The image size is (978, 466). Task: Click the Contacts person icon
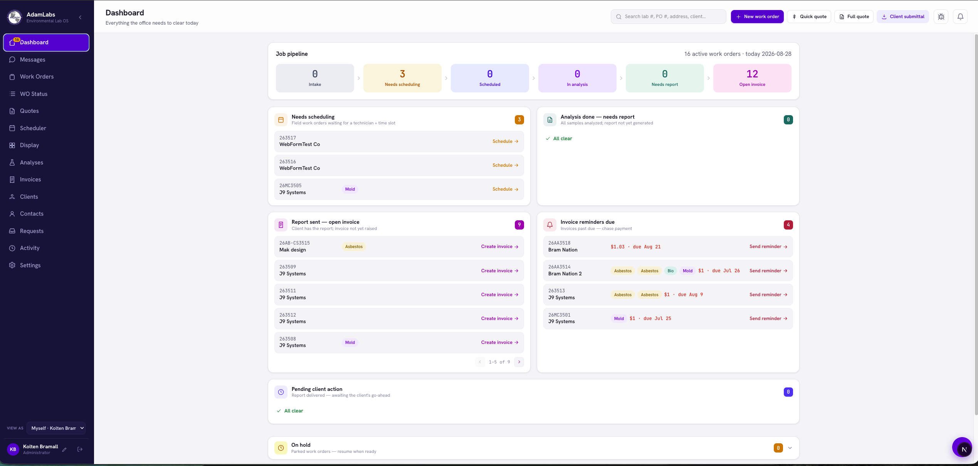[12, 214]
